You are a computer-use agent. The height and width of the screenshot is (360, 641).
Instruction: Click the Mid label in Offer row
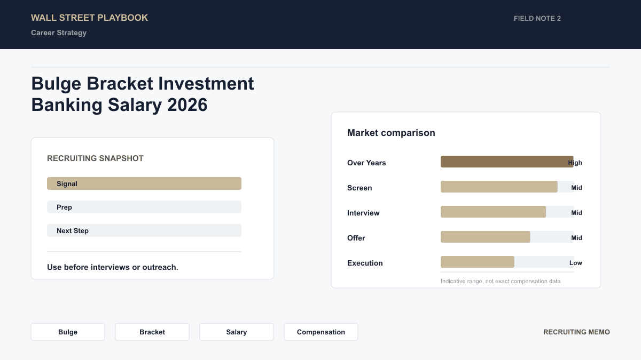pyautogui.click(x=577, y=238)
